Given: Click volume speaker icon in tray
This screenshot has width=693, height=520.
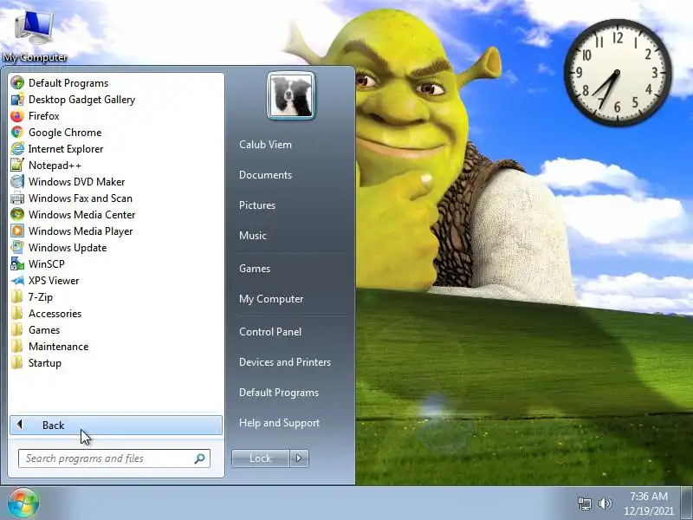Looking at the screenshot, I should pyautogui.click(x=605, y=504).
